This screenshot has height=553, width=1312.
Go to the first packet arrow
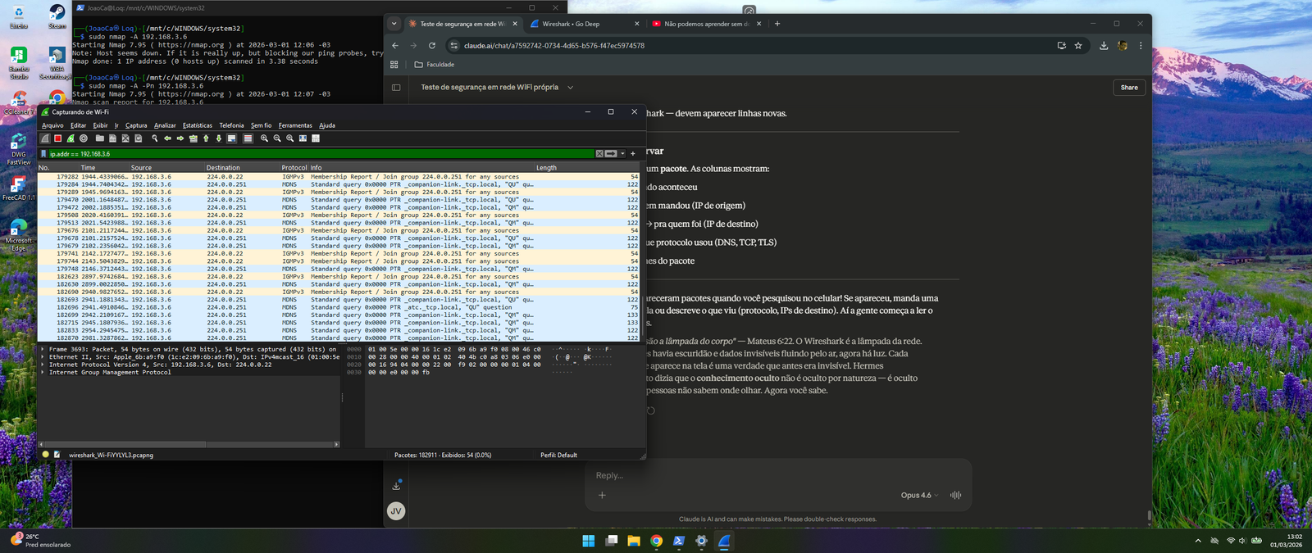click(x=206, y=138)
